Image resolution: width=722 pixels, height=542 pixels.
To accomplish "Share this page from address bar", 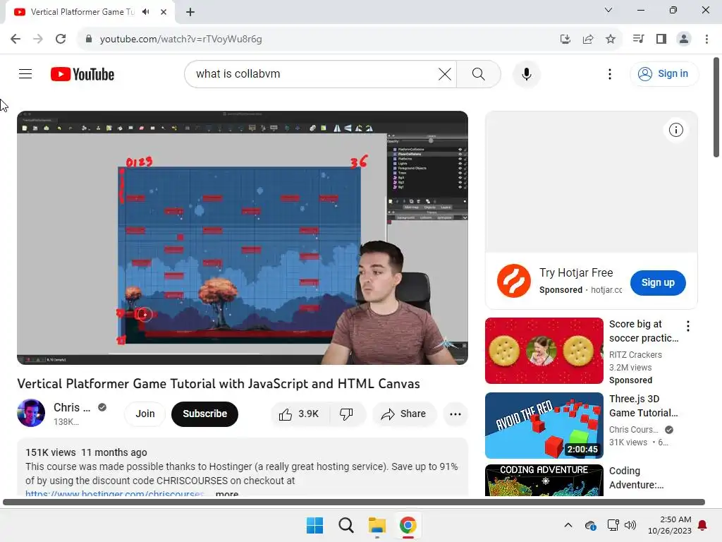I will tap(587, 40).
